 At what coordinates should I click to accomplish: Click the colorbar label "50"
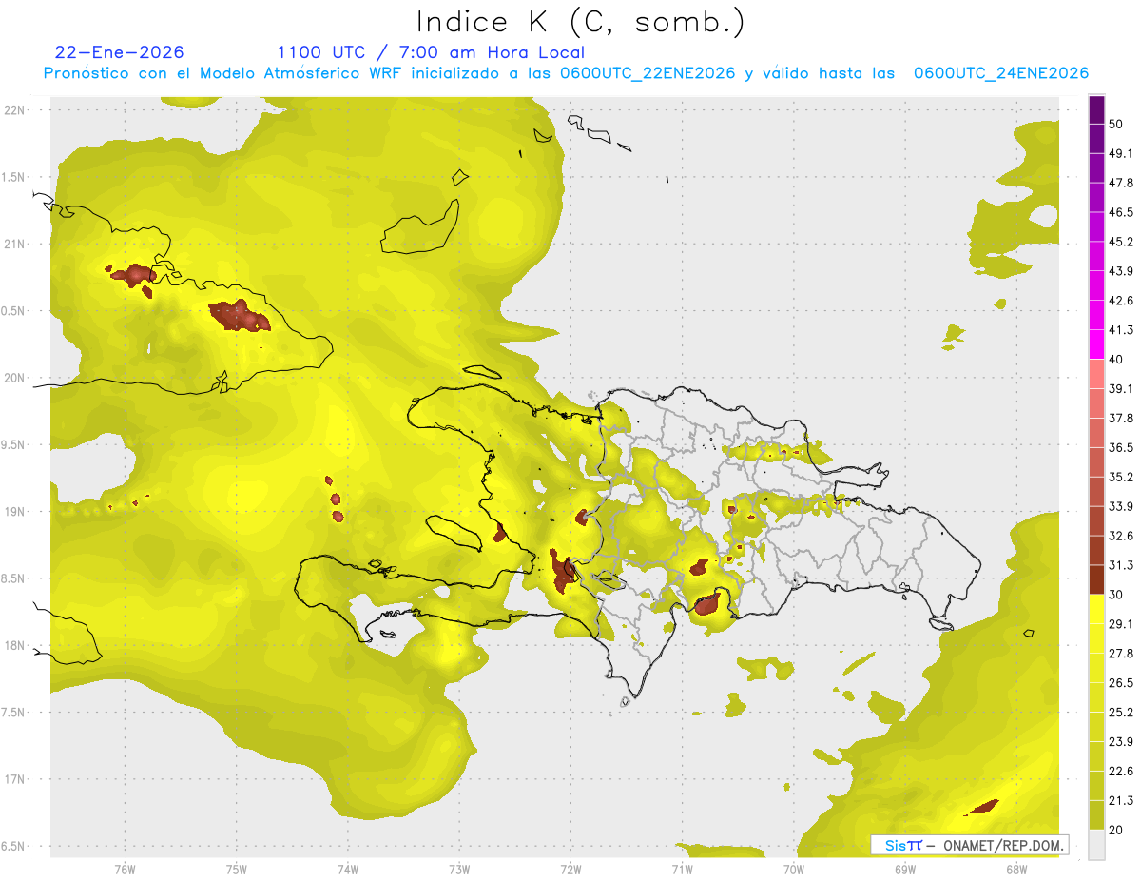[x=1116, y=124]
